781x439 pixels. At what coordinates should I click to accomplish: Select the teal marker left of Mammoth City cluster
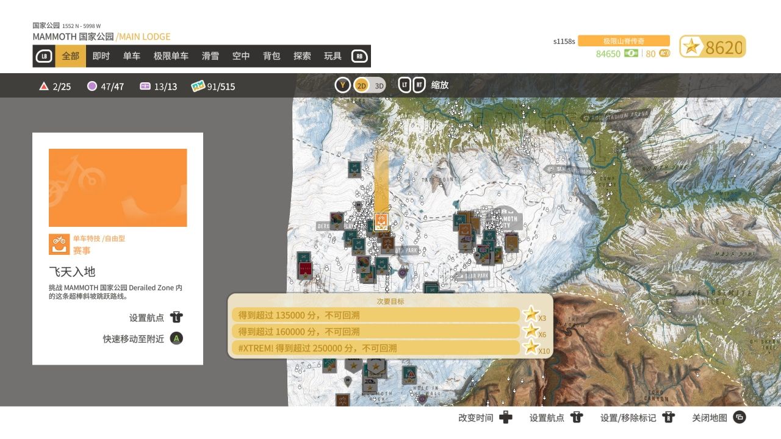pyautogui.click(x=460, y=222)
